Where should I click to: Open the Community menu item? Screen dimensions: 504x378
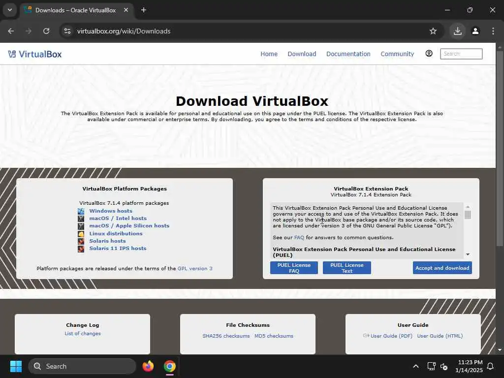(x=397, y=54)
